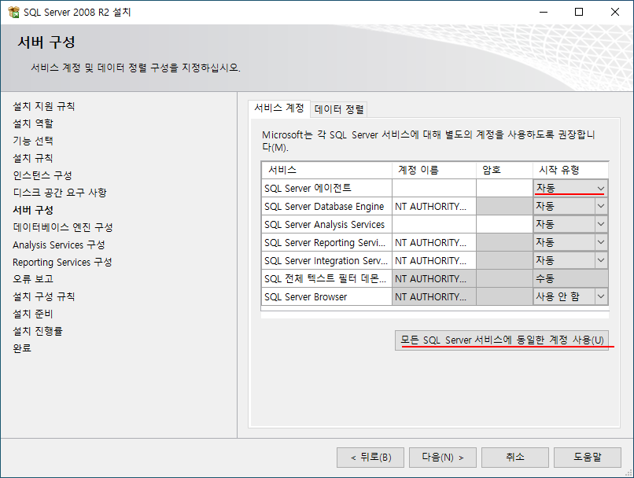Viewport: 634px width, 478px height.
Task: Click the bold 서버 구성 step in sidebar
Action: [x=33, y=210]
